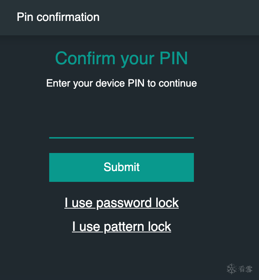
Task: Click the word 'PIN' in the heading
Action: pyautogui.click(x=173, y=58)
